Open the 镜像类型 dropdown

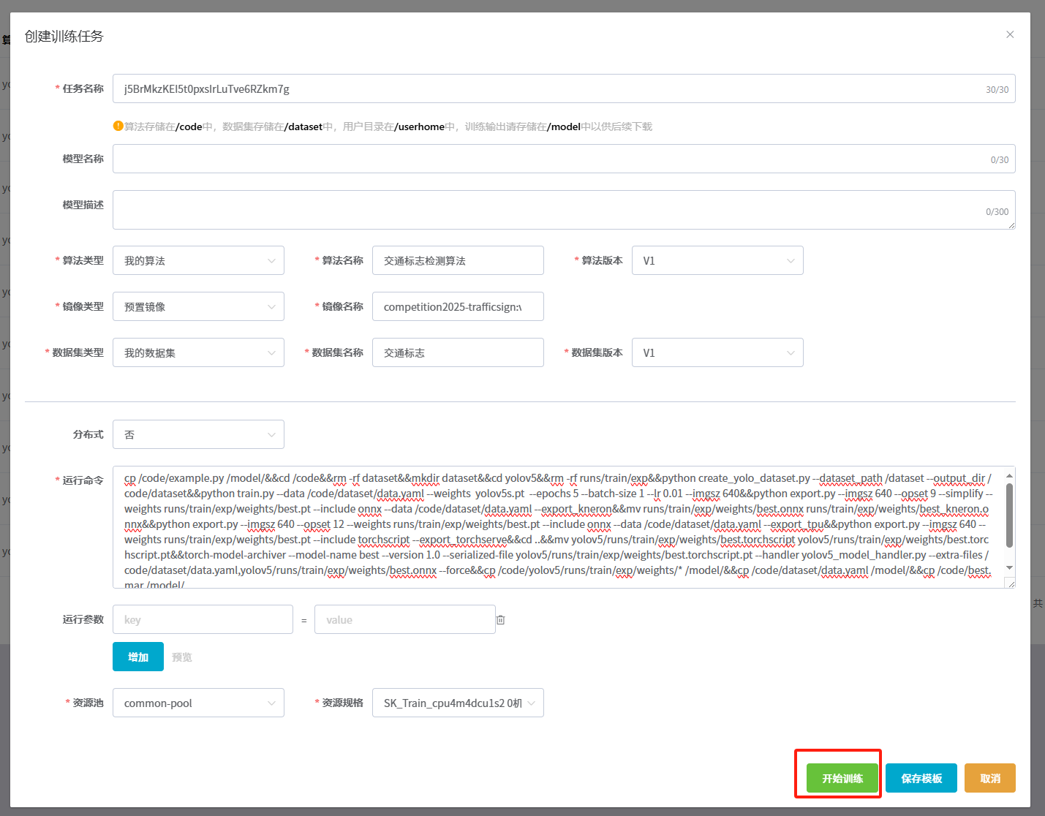click(198, 307)
